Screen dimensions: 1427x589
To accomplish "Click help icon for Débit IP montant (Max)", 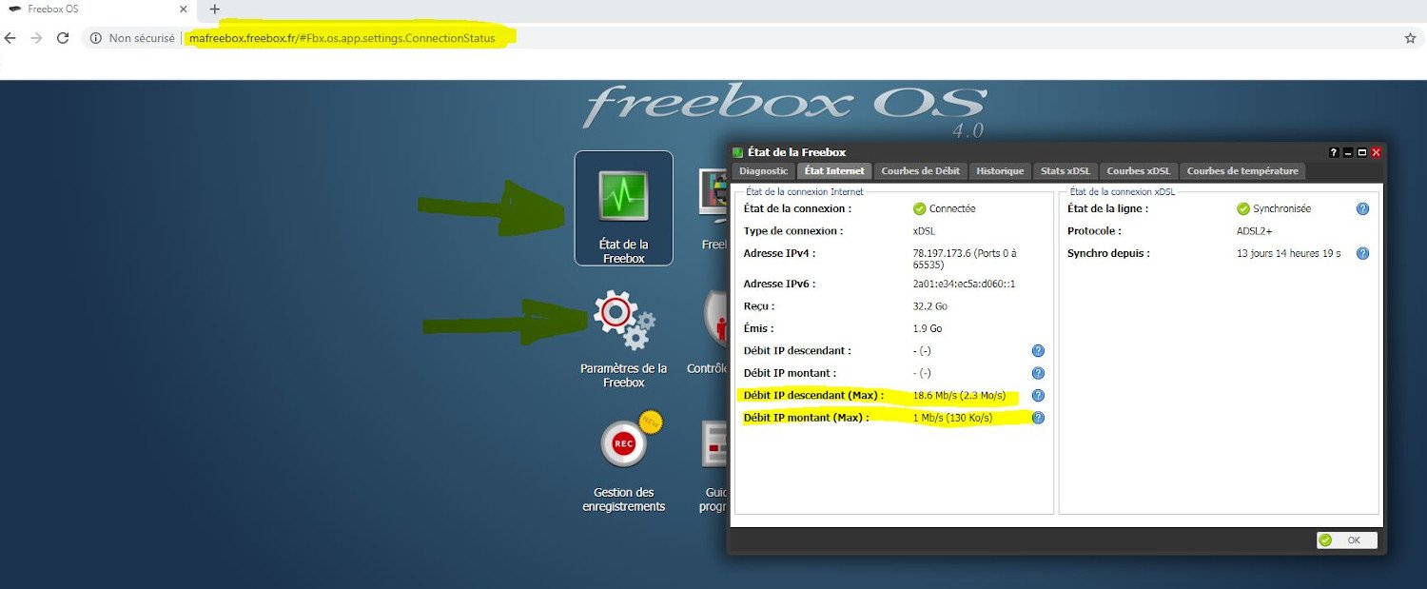I will tap(1038, 417).
